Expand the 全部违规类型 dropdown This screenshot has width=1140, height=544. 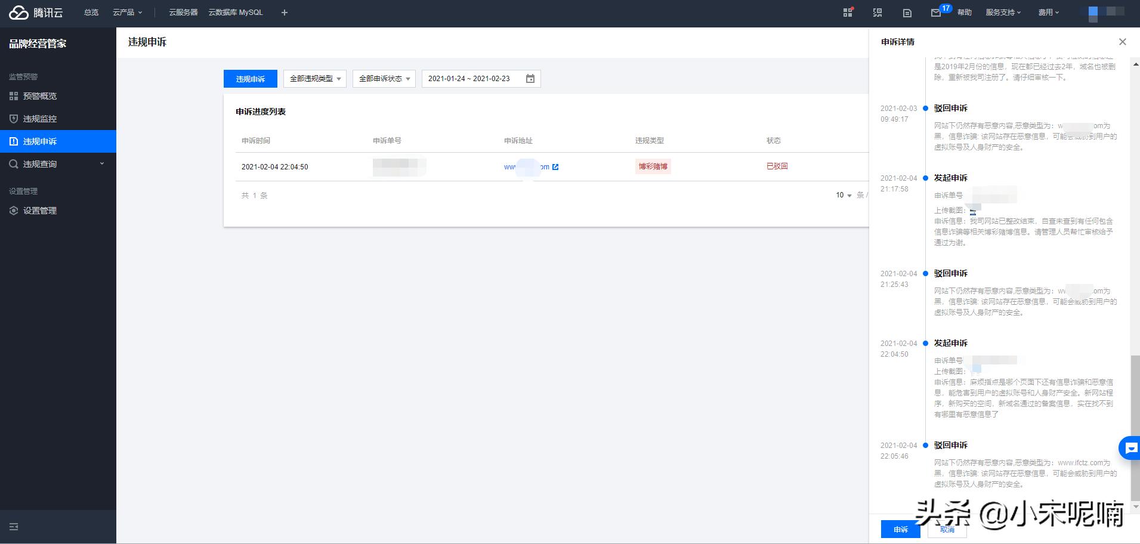(x=314, y=79)
